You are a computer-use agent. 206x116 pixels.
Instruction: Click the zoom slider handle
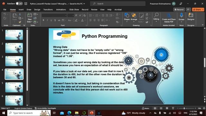(184, 108)
